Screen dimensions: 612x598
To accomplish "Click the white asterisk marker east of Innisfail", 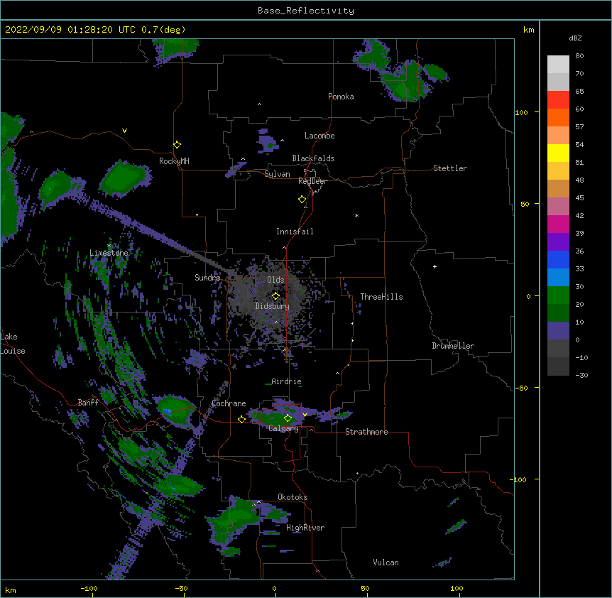I will 356,215.
